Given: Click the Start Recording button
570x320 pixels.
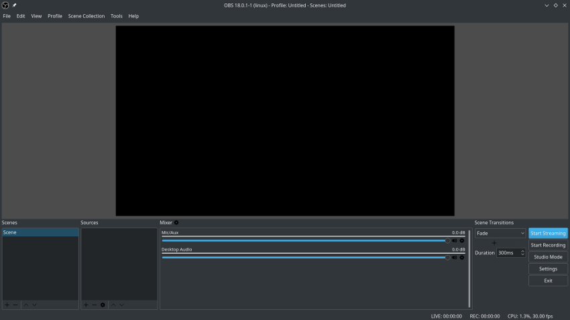Looking at the screenshot, I should click(x=548, y=245).
